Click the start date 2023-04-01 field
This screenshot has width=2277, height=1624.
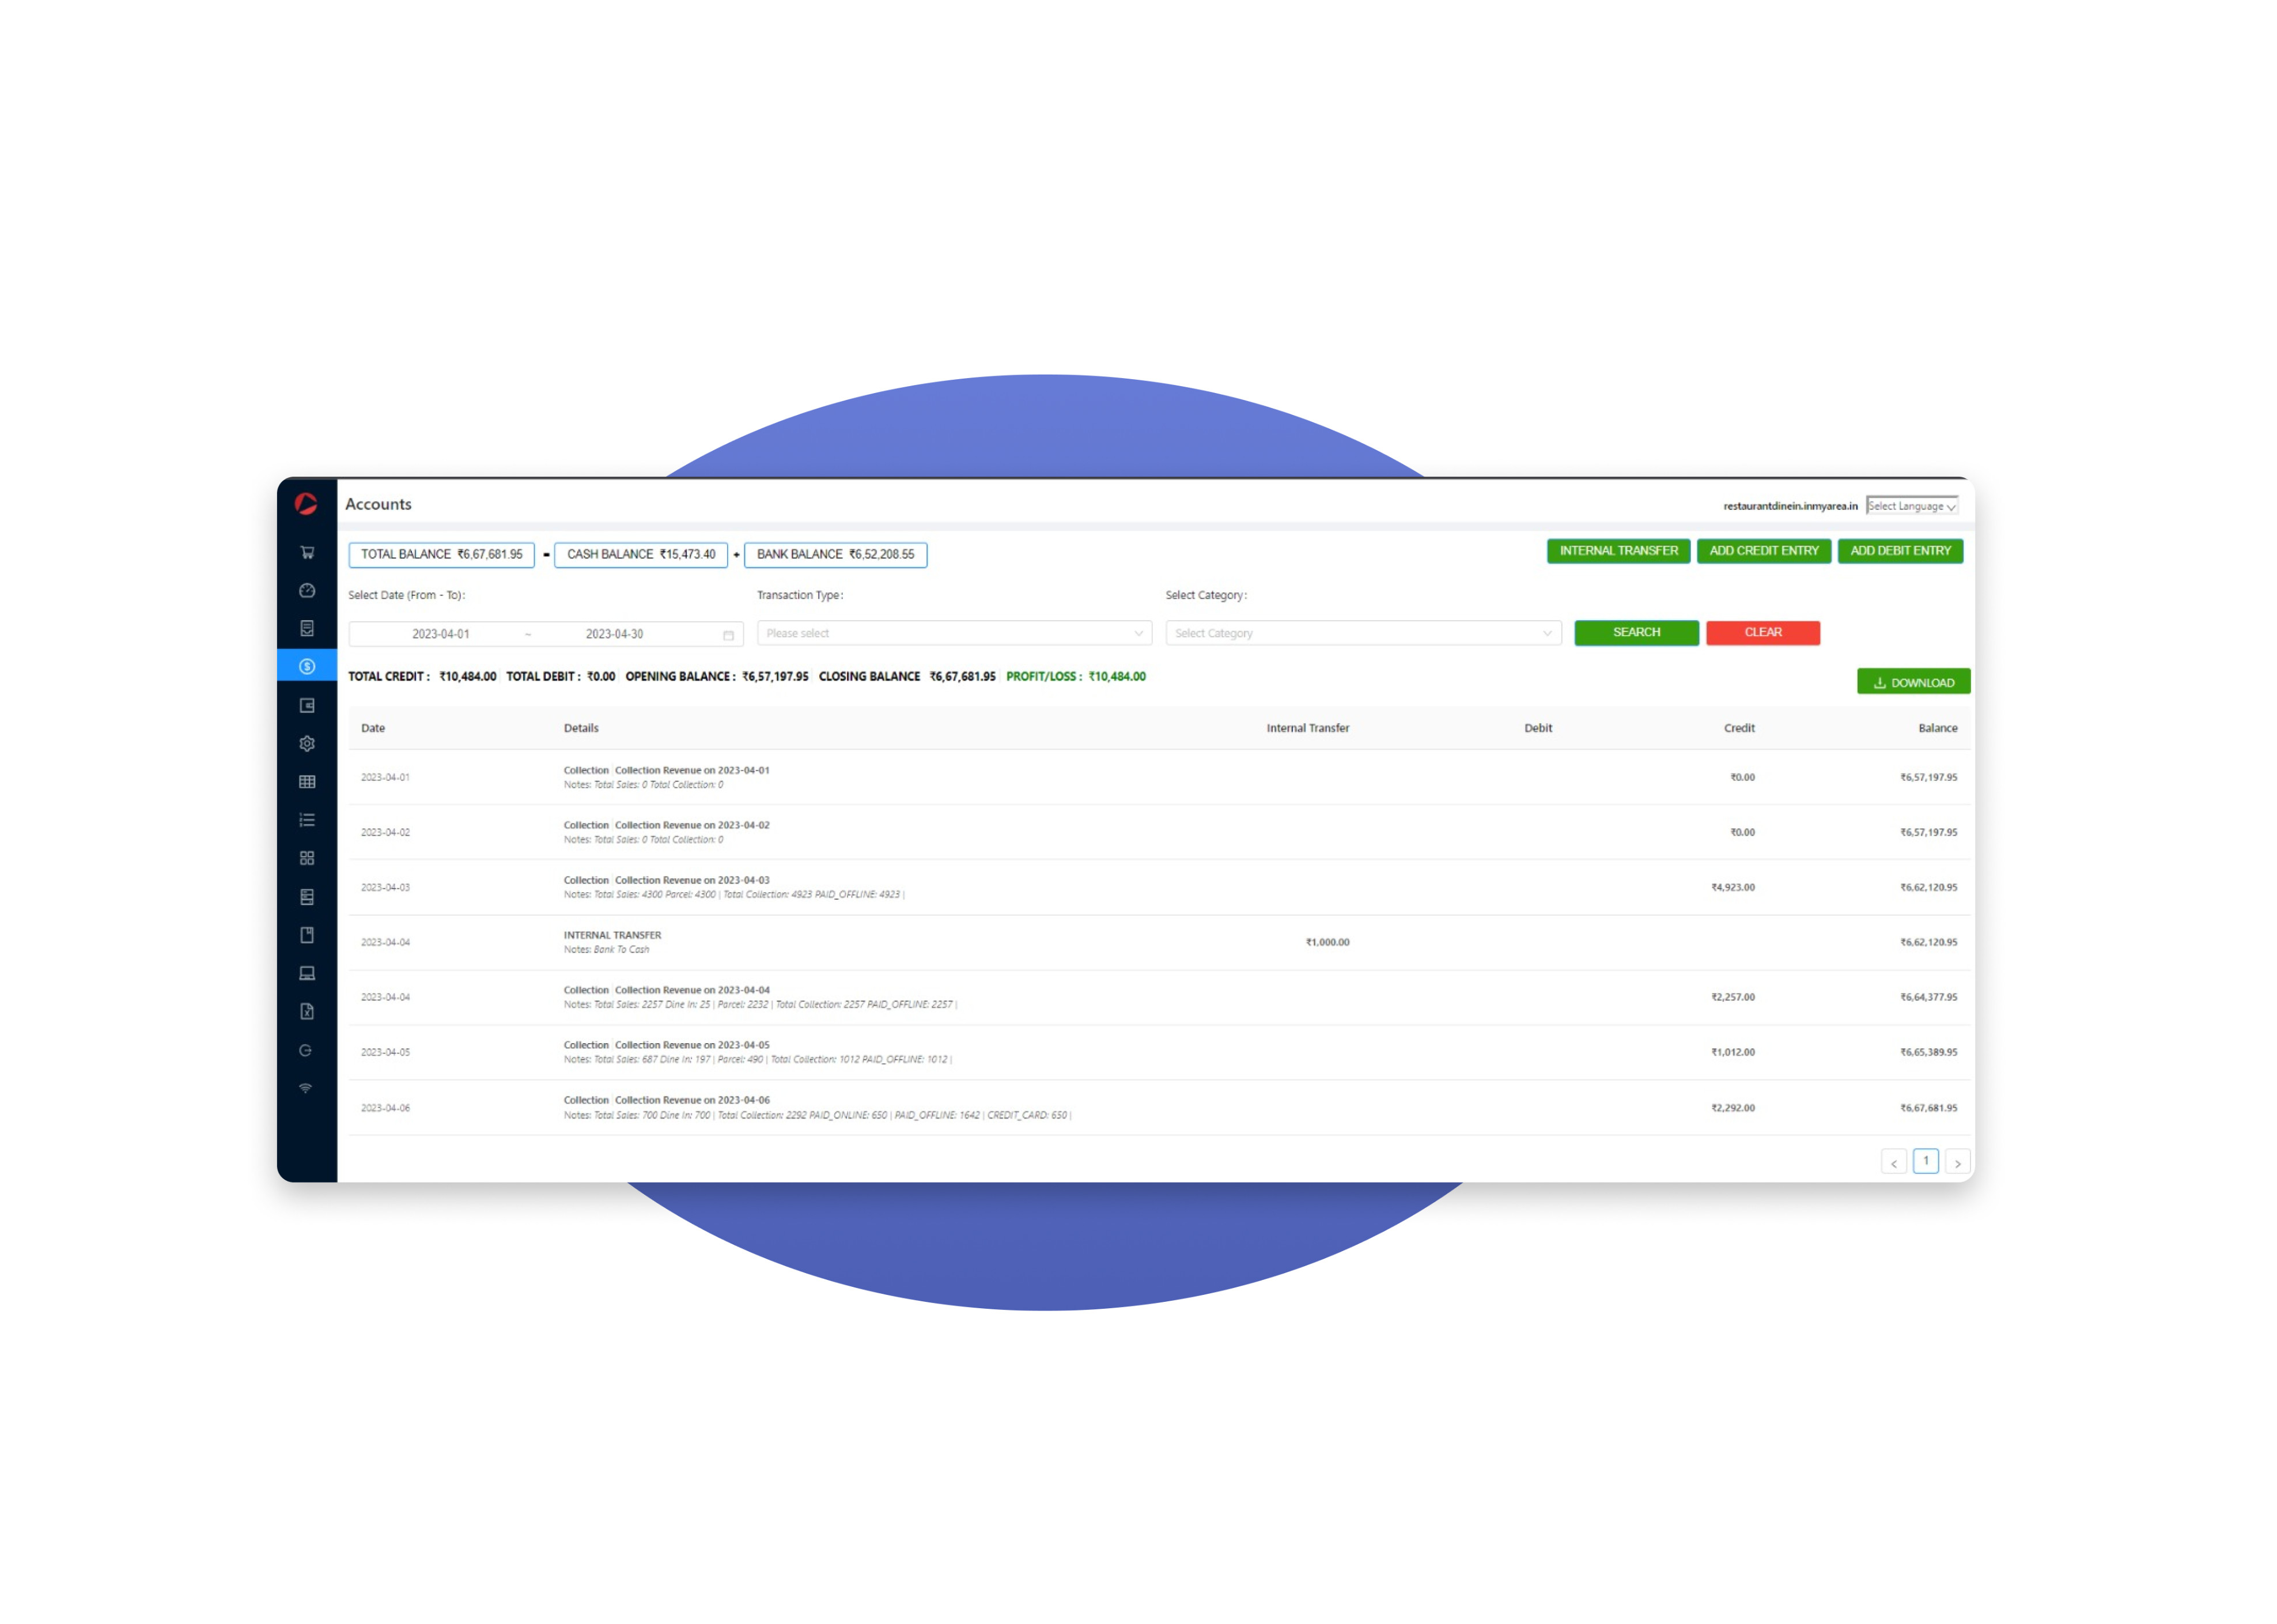(x=441, y=634)
